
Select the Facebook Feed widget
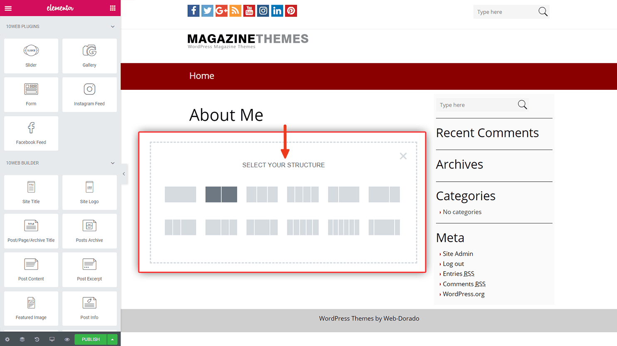pyautogui.click(x=31, y=133)
